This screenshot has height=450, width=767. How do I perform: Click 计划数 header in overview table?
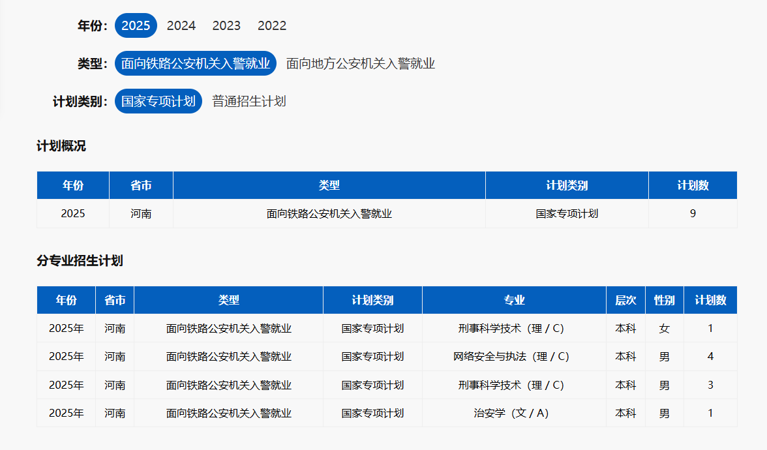click(693, 185)
